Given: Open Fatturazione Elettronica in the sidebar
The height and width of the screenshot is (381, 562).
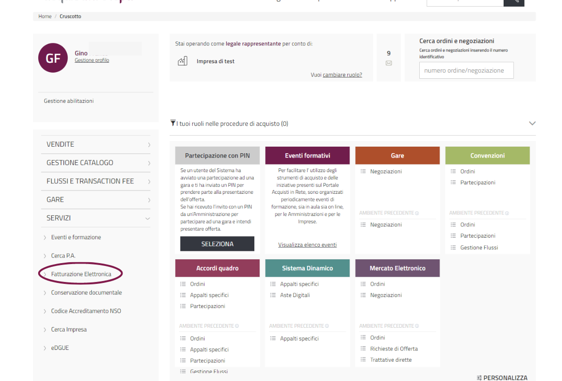Looking at the screenshot, I should (x=81, y=274).
